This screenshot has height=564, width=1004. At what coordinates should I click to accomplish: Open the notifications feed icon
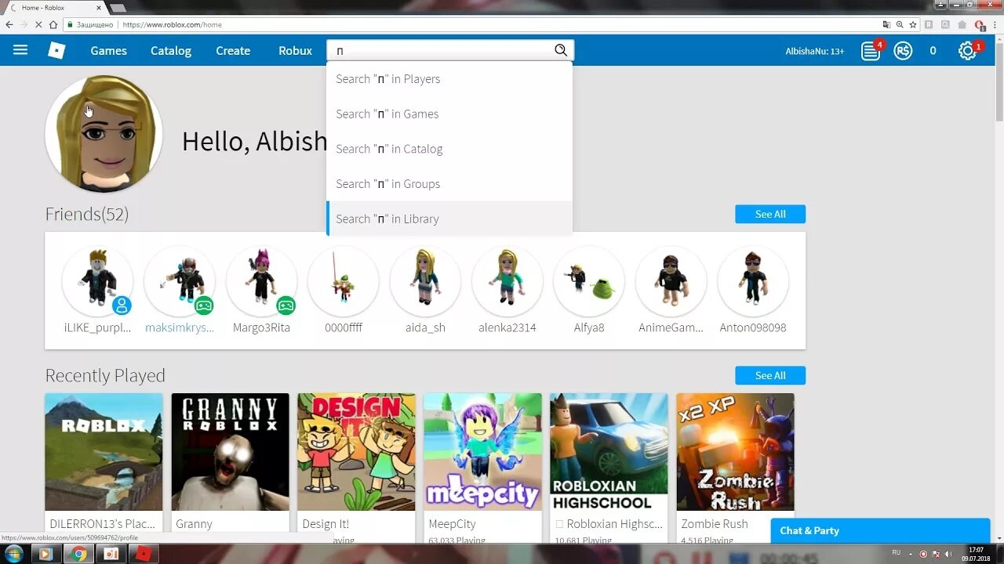coord(871,51)
